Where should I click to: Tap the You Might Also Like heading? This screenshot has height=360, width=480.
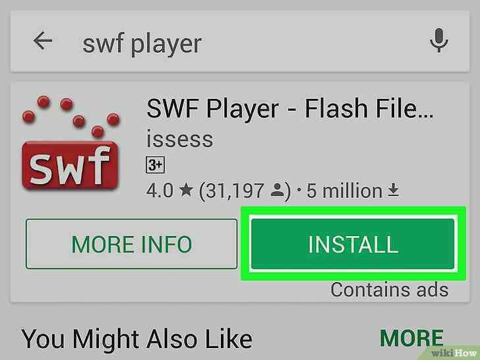(137, 339)
